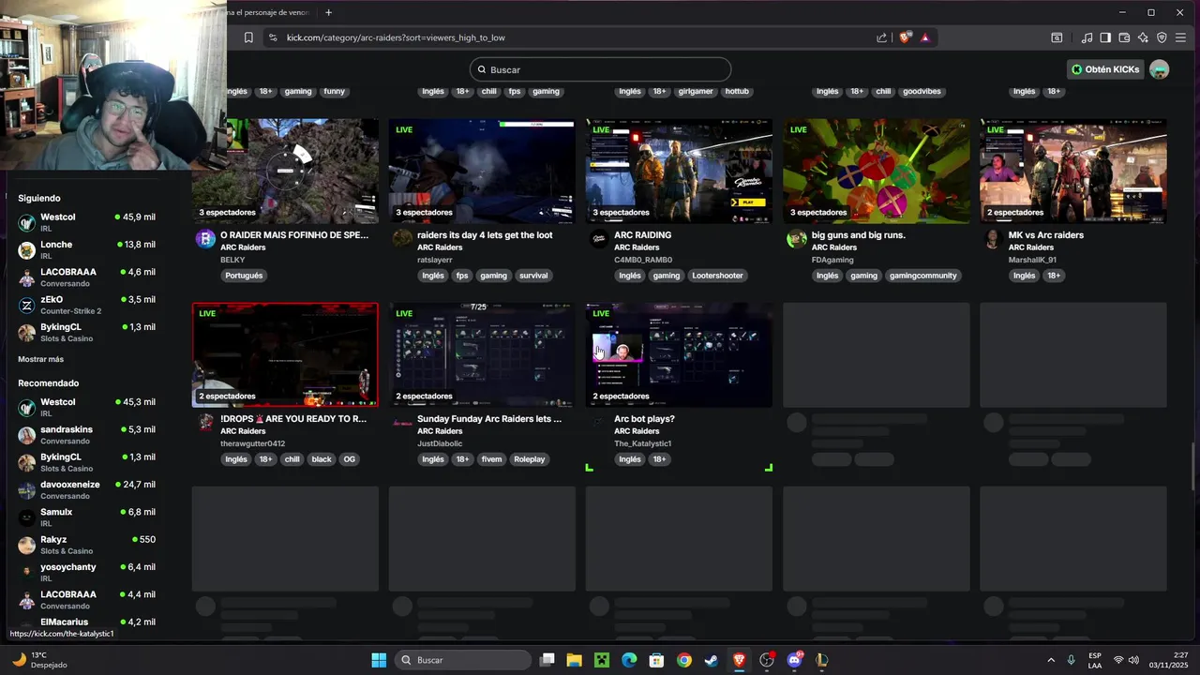Image resolution: width=1200 pixels, height=675 pixels.
Task: Open the Leo AI sparkle icon
Action: coord(1143,37)
